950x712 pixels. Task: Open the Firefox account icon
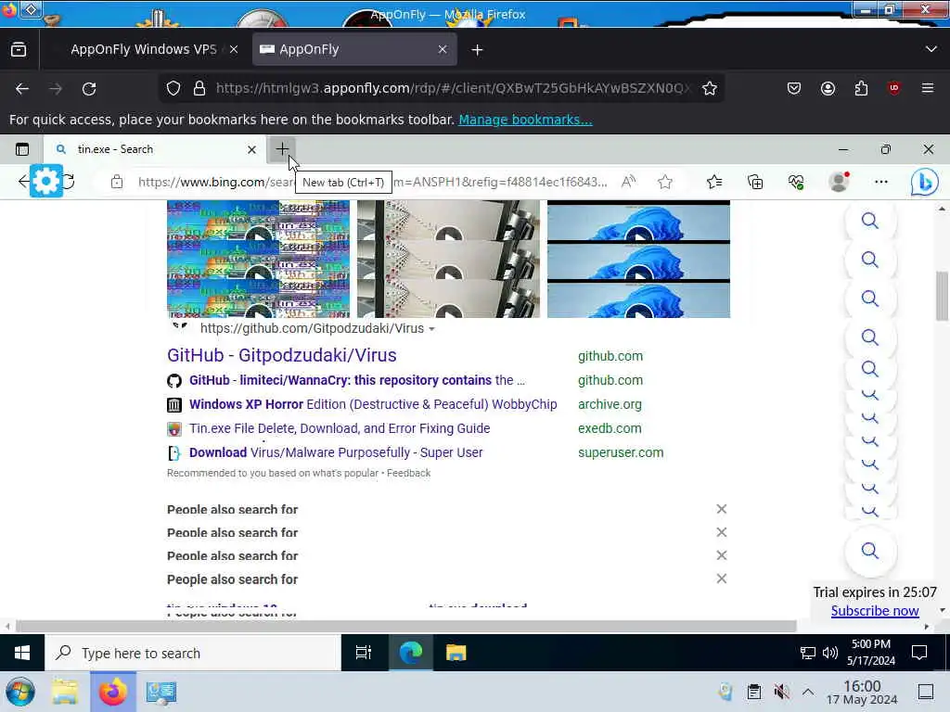(x=828, y=88)
